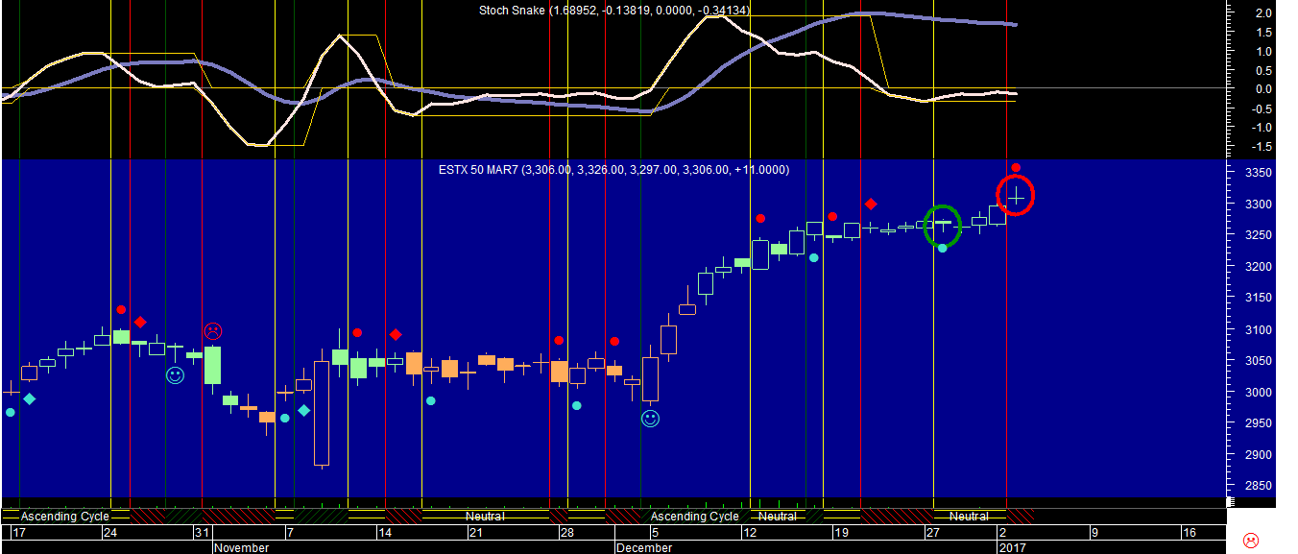Click the date label 28 on the time axis
The height and width of the screenshot is (554, 1298).
click(x=566, y=532)
